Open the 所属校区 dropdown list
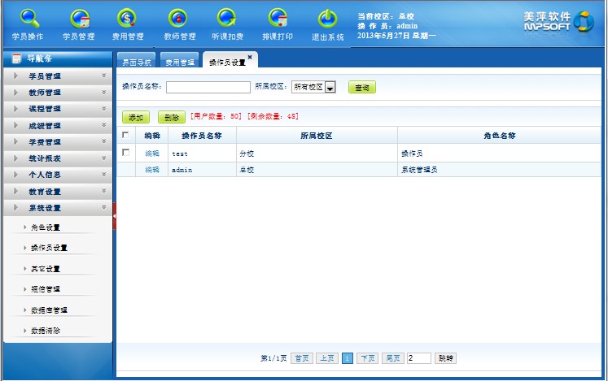 [x=330, y=88]
